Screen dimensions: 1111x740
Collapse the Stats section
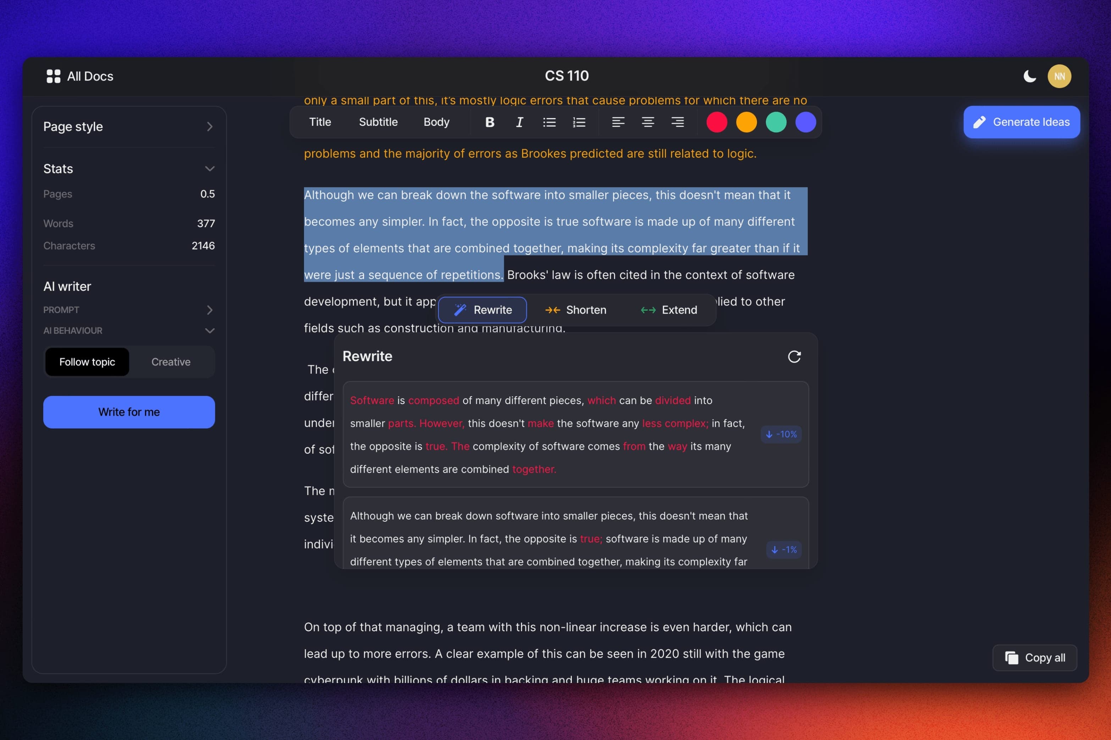pos(129,168)
